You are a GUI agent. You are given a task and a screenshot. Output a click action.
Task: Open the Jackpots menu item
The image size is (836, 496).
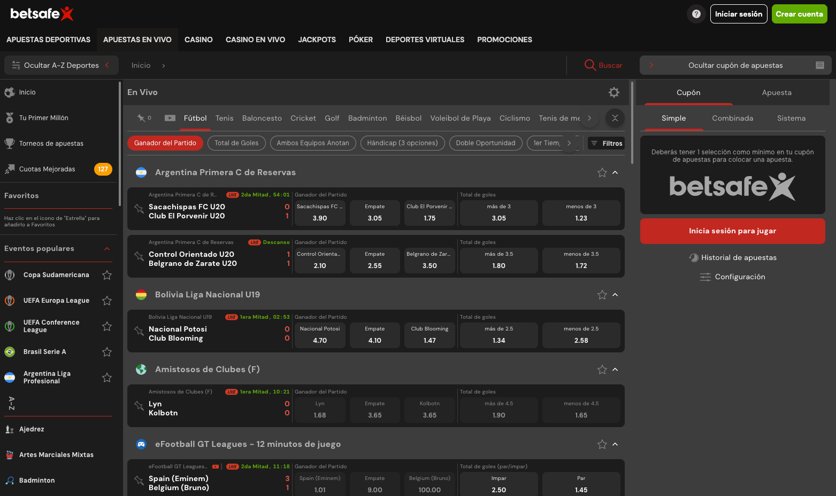pyautogui.click(x=317, y=40)
